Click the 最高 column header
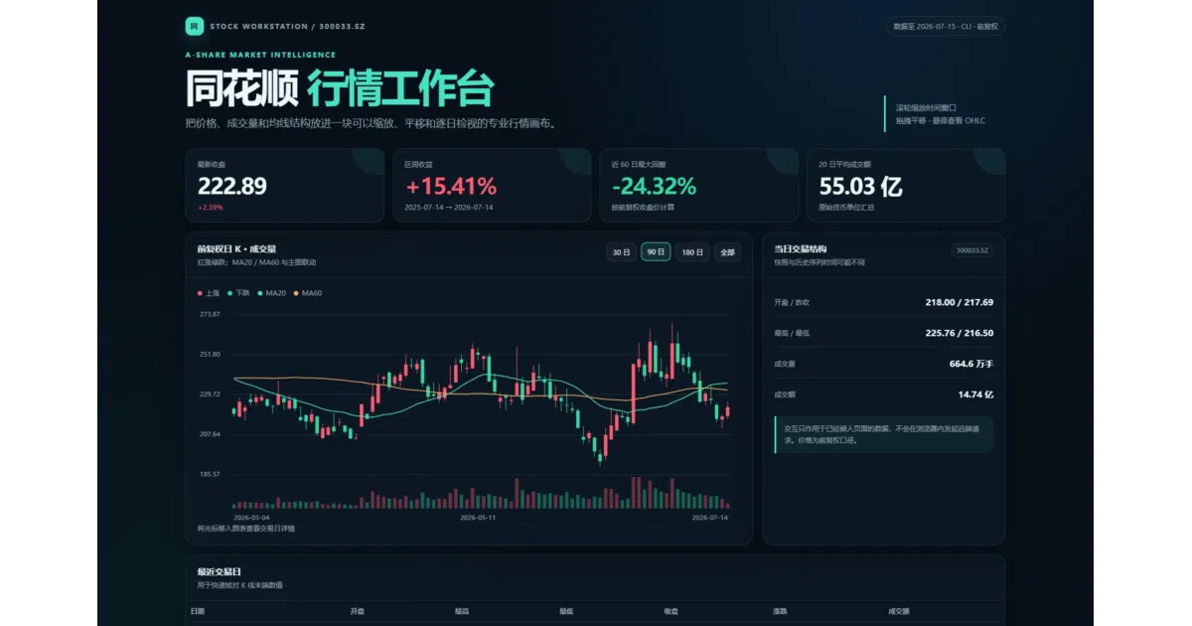This screenshot has height=626, width=1192. (x=462, y=611)
